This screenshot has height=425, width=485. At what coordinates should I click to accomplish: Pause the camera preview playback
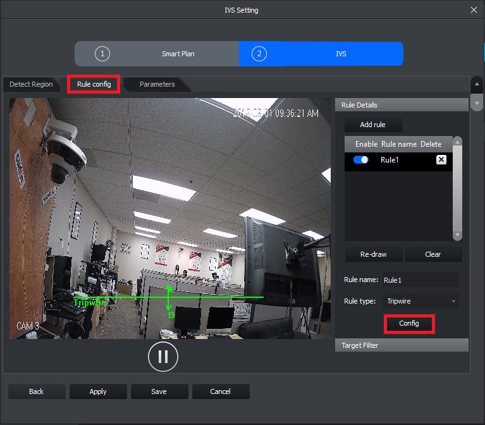(x=163, y=357)
